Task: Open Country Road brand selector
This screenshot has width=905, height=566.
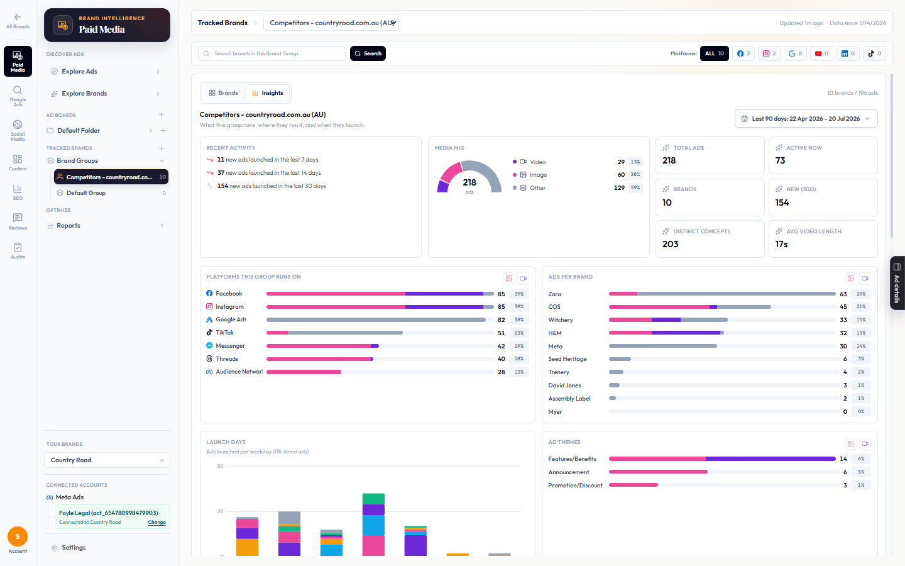Action: click(107, 460)
